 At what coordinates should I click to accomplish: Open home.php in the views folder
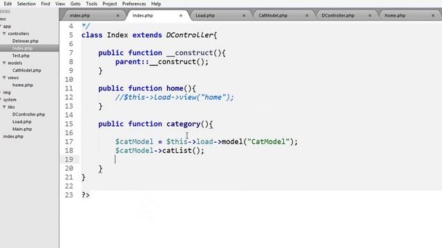coord(23,85)
